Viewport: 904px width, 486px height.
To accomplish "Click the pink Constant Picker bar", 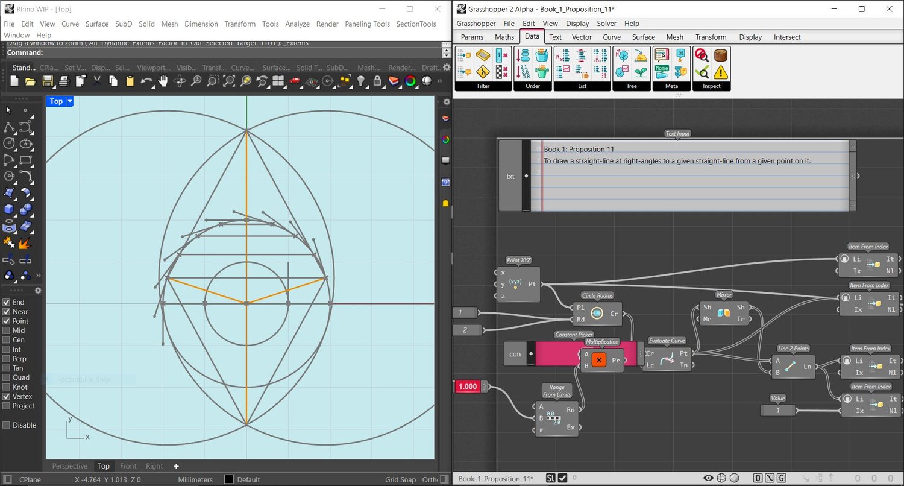I will tap(557, 354).
